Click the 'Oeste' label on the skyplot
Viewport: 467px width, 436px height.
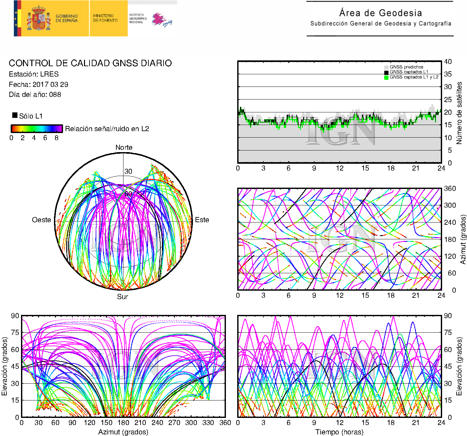(x=41, y=220)
